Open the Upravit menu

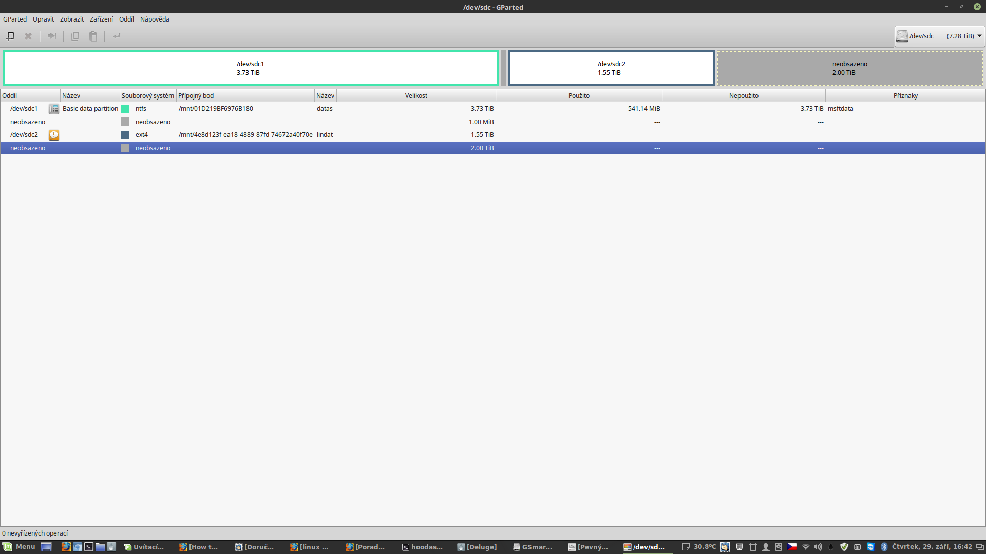pyautogui.click(x=43, y=19)
